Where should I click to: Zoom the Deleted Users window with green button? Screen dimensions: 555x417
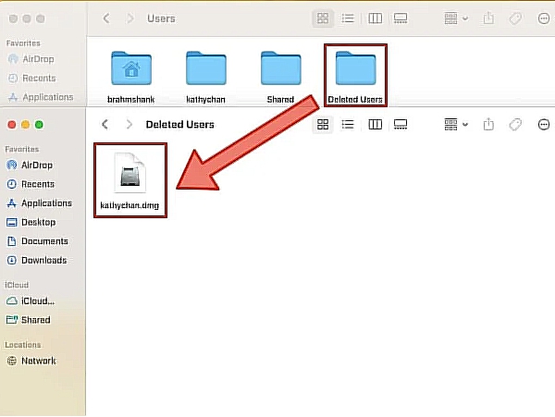point(39,125)
